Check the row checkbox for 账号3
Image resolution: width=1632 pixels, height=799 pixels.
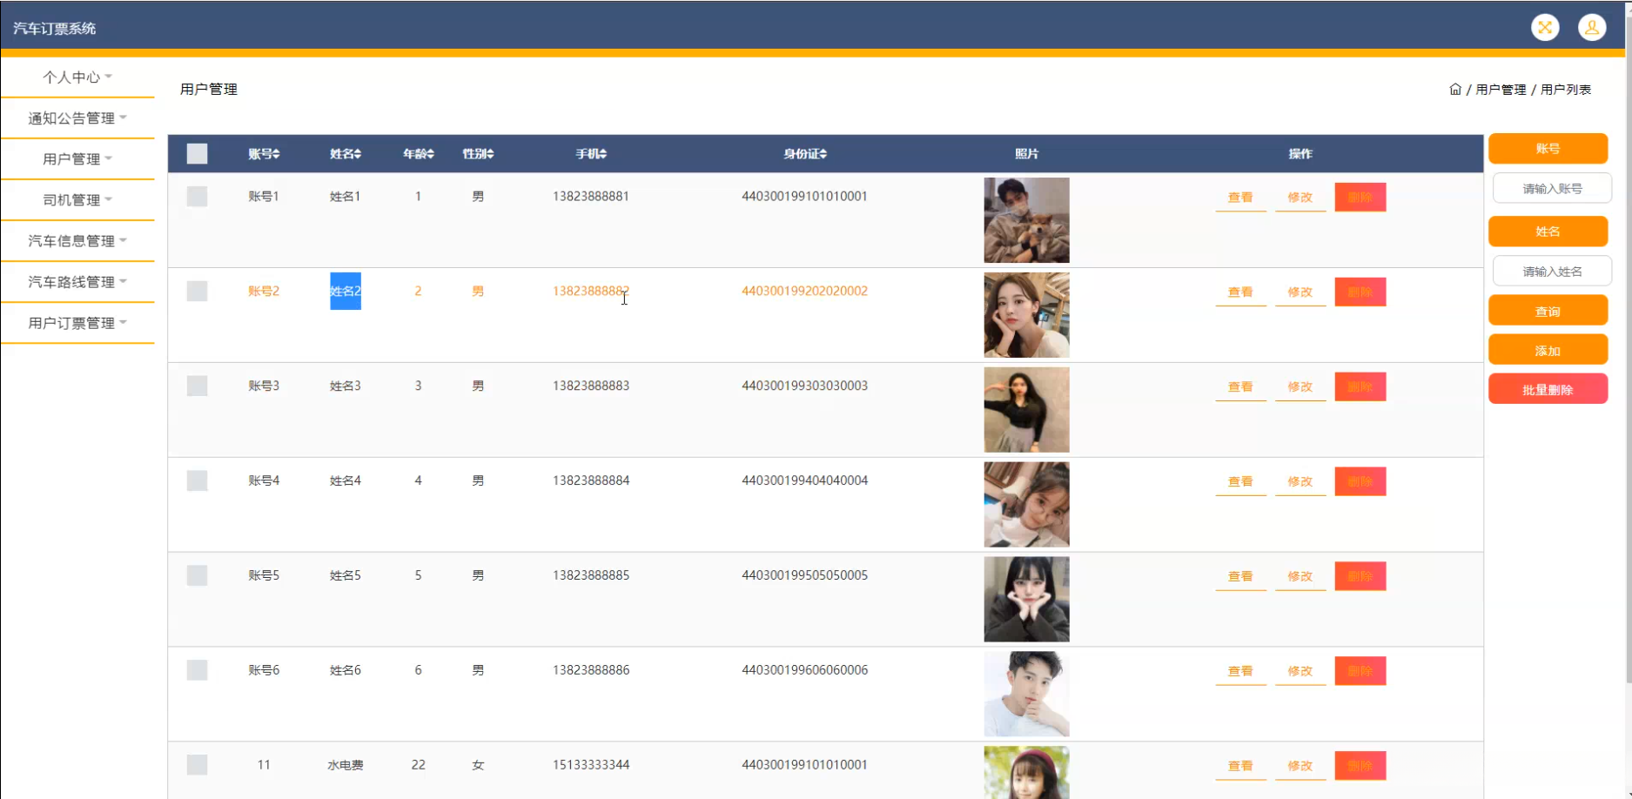pos(198,386)
